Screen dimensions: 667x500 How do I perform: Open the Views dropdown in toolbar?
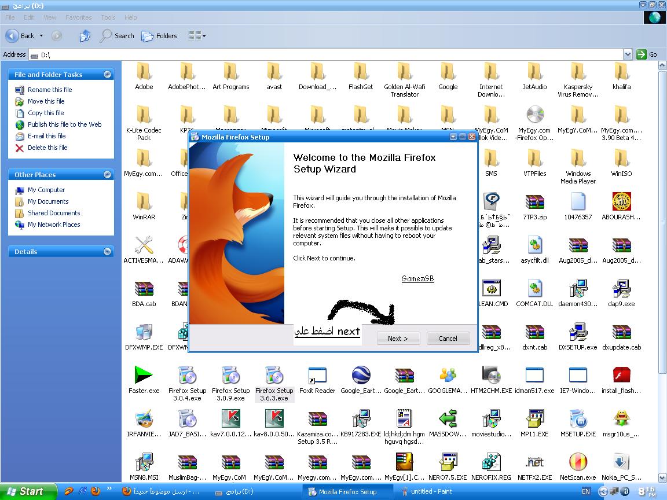197,36
